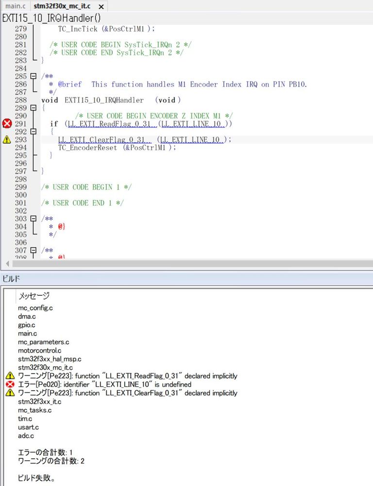Select the Pe223 ReadFlag warning icon in build log
This screenshot has height=486, width=373.
[x=10, y=376]
